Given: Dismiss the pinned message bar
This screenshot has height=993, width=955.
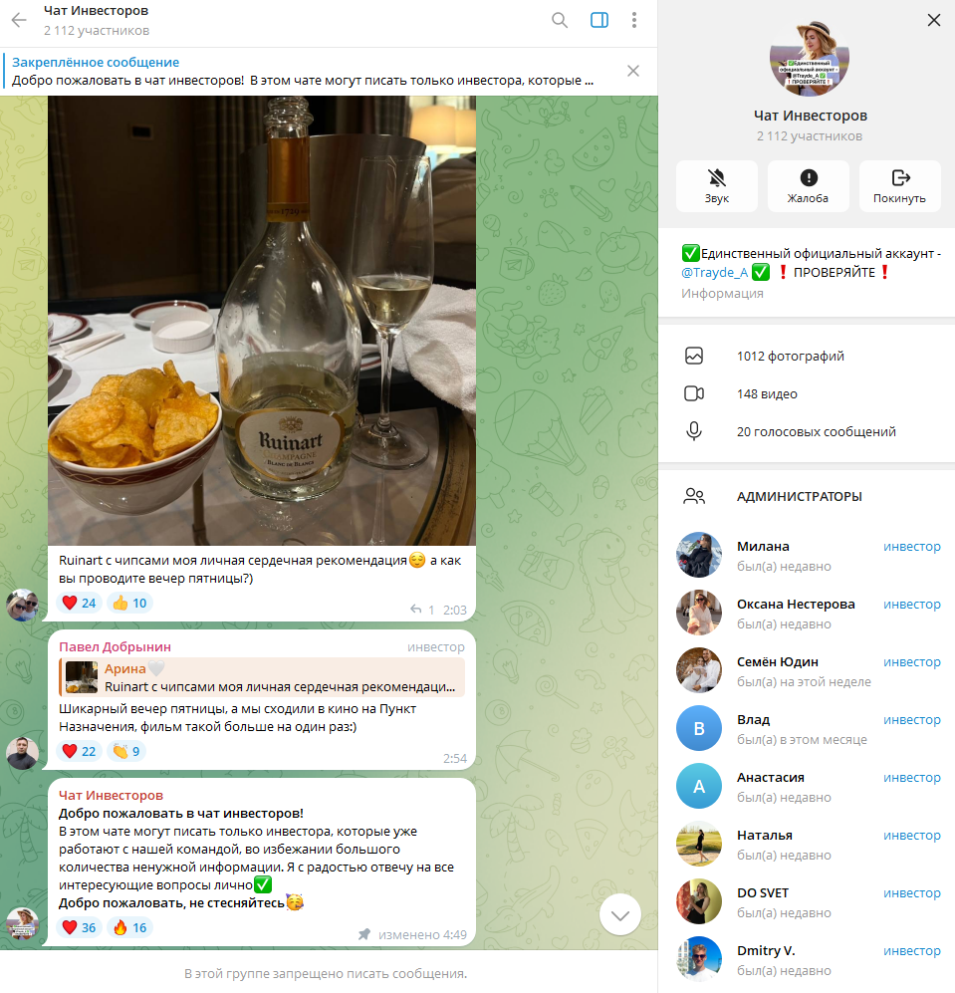Looking at the screenshot, I should tap(632, 71).
